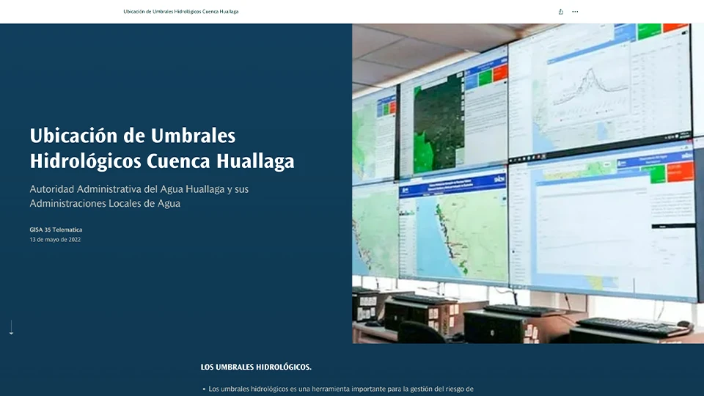Click the share icon in the header
This screenshot has width=704, height=396.
click(561, 12)
